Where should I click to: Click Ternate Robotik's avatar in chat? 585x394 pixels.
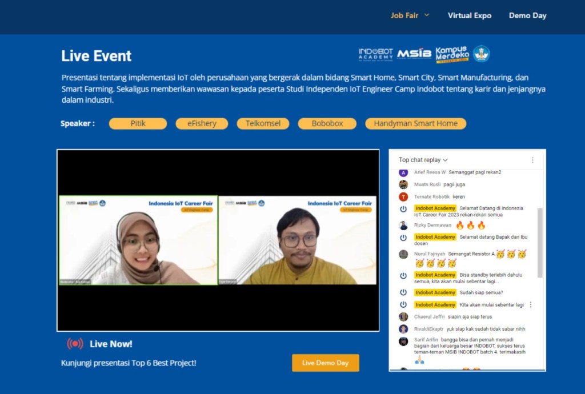(x=403, y=196)
